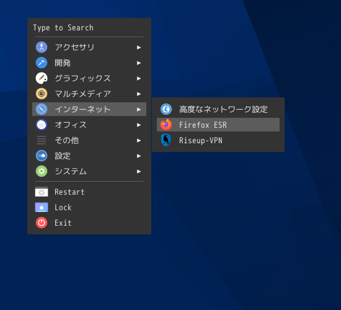Click the システム green gear icon

42,171
